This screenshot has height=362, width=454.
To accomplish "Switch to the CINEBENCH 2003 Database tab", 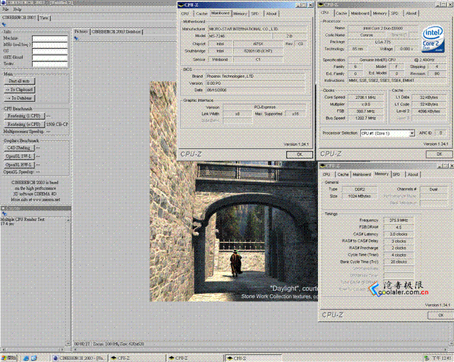I will (116, 31).
